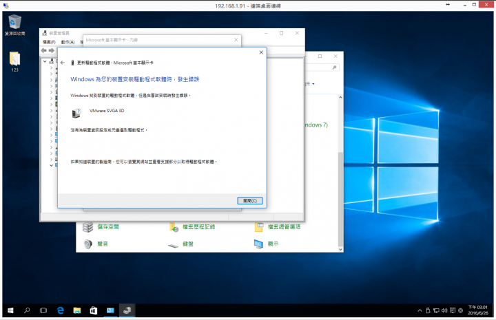The width and height of the screenshot is (496, 320).
Task: Click the 關閉(C) button
Action: pos(250,201)
